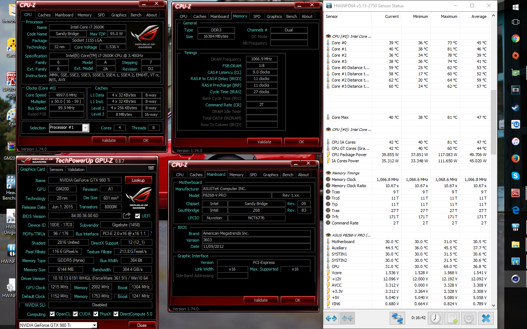527x329 pixels.
Task: Click OK in the CPU-Z Mainboard window
Action: point(298,300)
